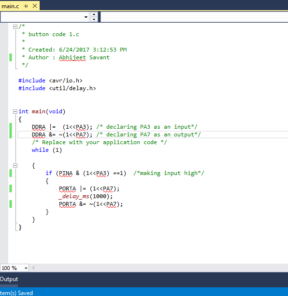Click 'PORTA |= (1<<PA7);' statement
The image size is (288, 296).
[89, 189]
